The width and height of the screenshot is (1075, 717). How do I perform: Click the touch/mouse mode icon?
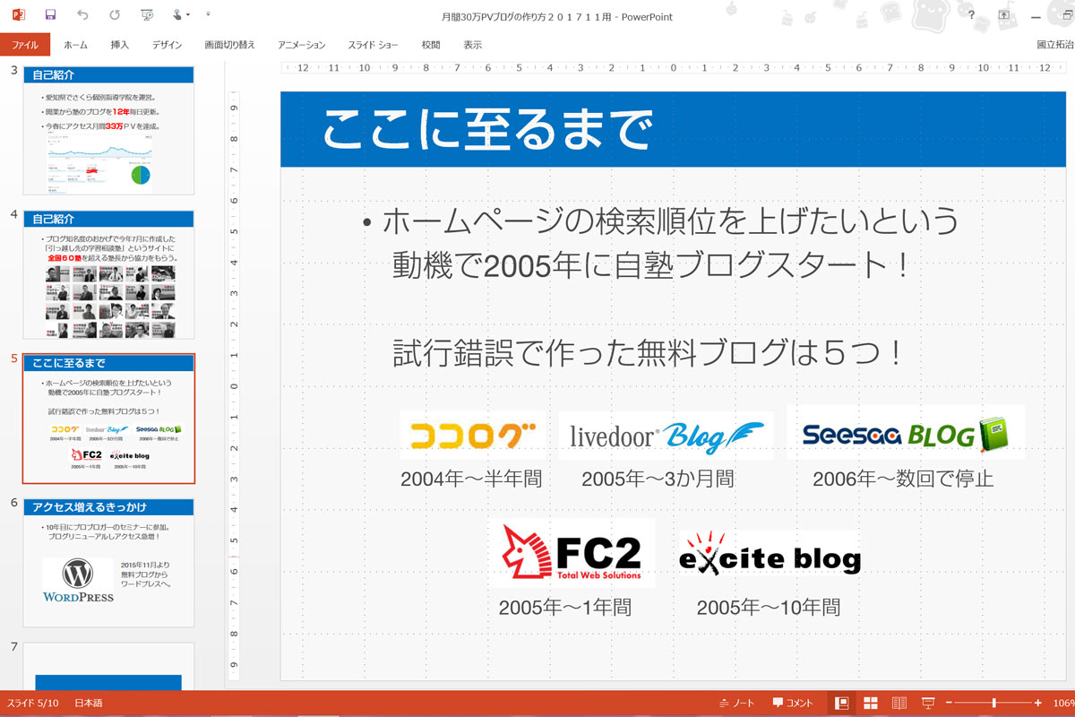click(x=178, y=15)
